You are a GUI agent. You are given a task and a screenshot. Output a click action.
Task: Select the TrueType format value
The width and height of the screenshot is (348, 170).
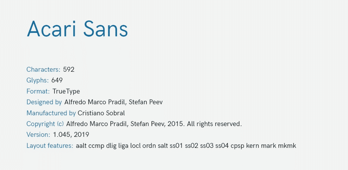66,92
